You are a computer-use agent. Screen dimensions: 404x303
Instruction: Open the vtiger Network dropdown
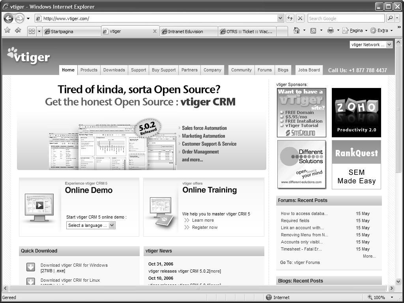coord(371,45)
